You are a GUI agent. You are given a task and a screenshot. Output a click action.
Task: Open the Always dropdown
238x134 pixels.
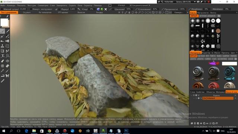[x=121, y=5]
